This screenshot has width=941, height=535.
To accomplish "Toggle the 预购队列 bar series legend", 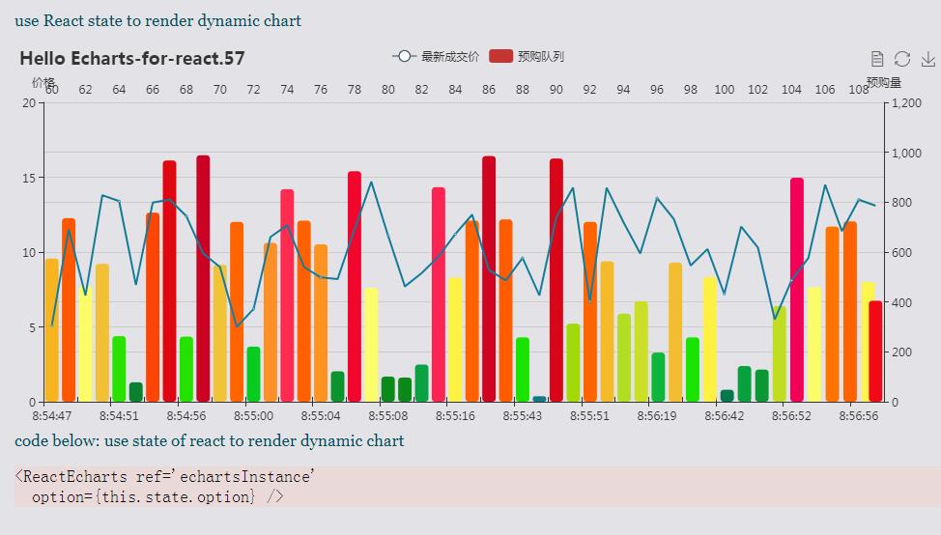I will tap(527, 56).
